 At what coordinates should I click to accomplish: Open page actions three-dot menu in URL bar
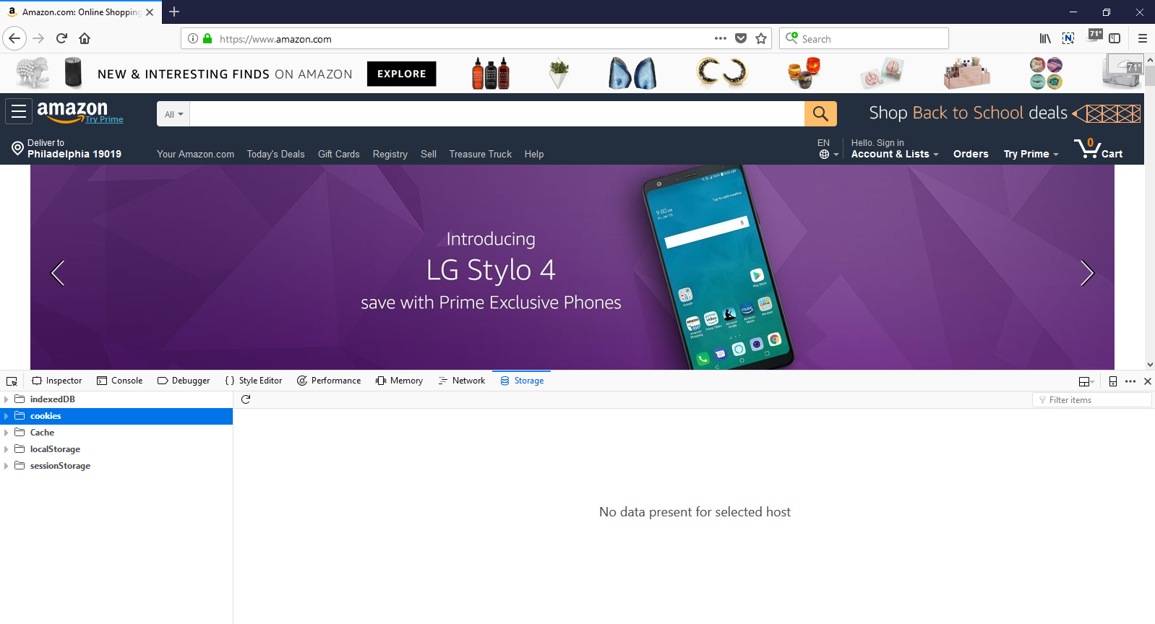tap(721, 38)
